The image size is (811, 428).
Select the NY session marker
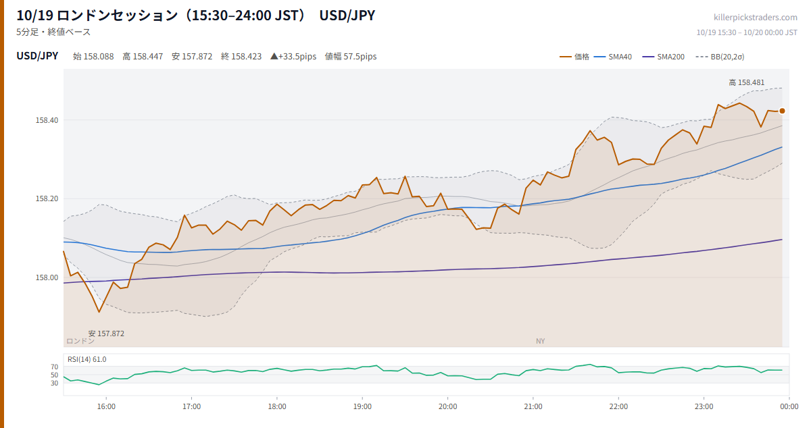coord(541,341)
